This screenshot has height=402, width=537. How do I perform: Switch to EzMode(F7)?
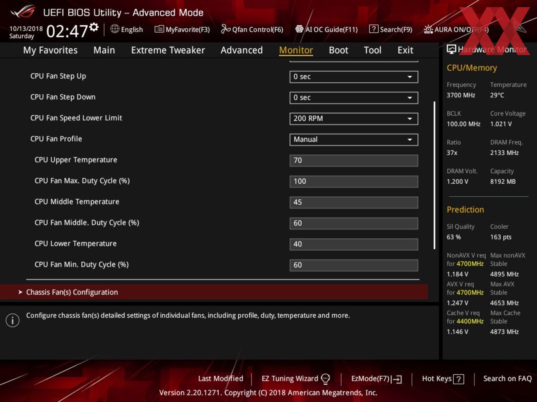coord(377,379)
